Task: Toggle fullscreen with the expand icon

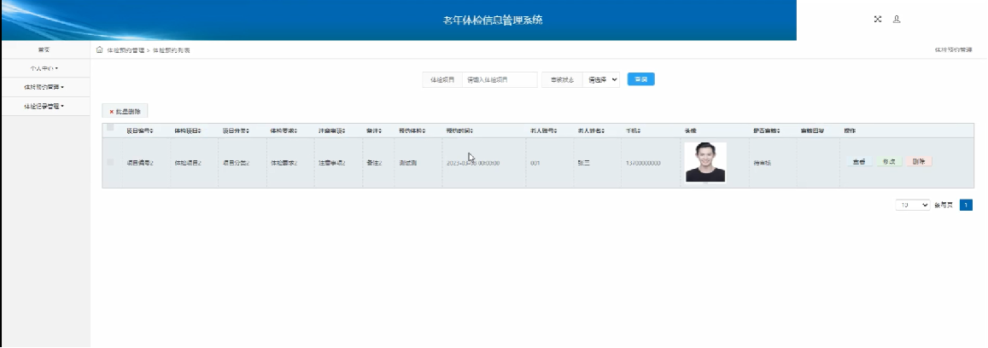Action: 877,20
